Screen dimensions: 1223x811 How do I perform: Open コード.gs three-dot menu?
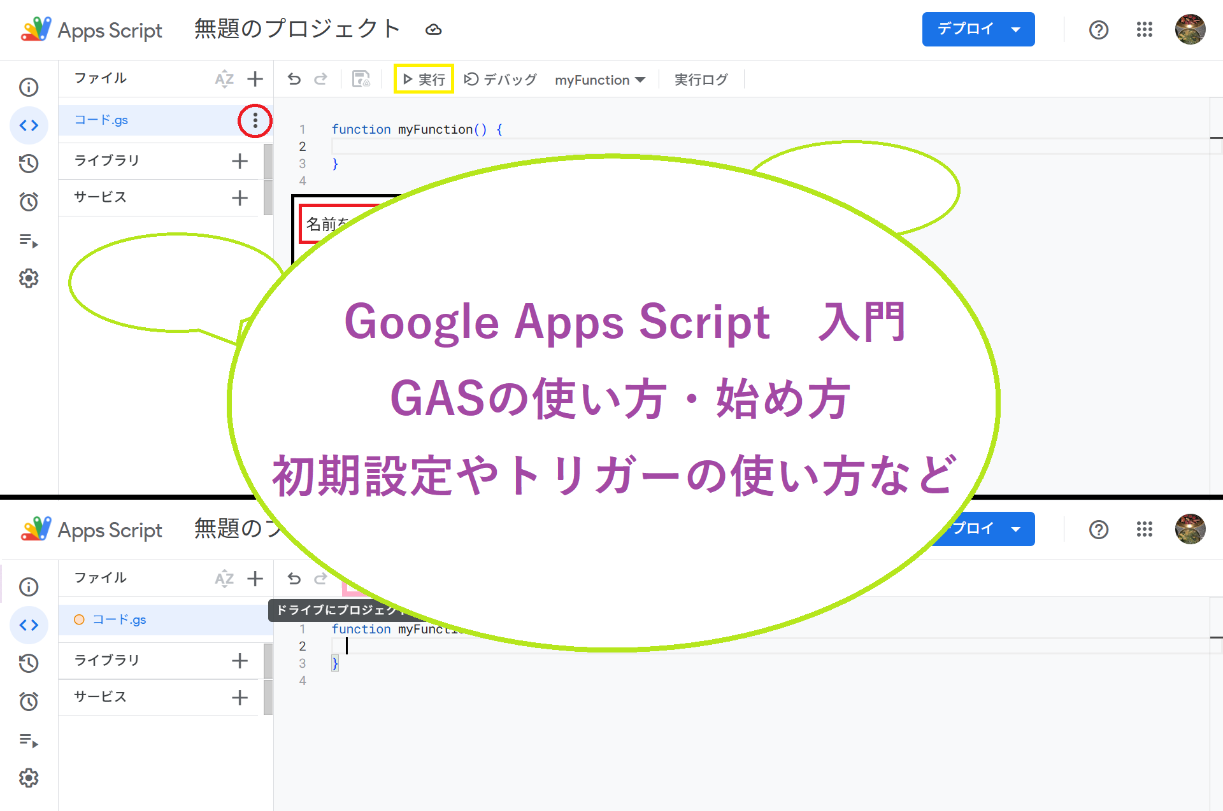[x=255, y=120]
